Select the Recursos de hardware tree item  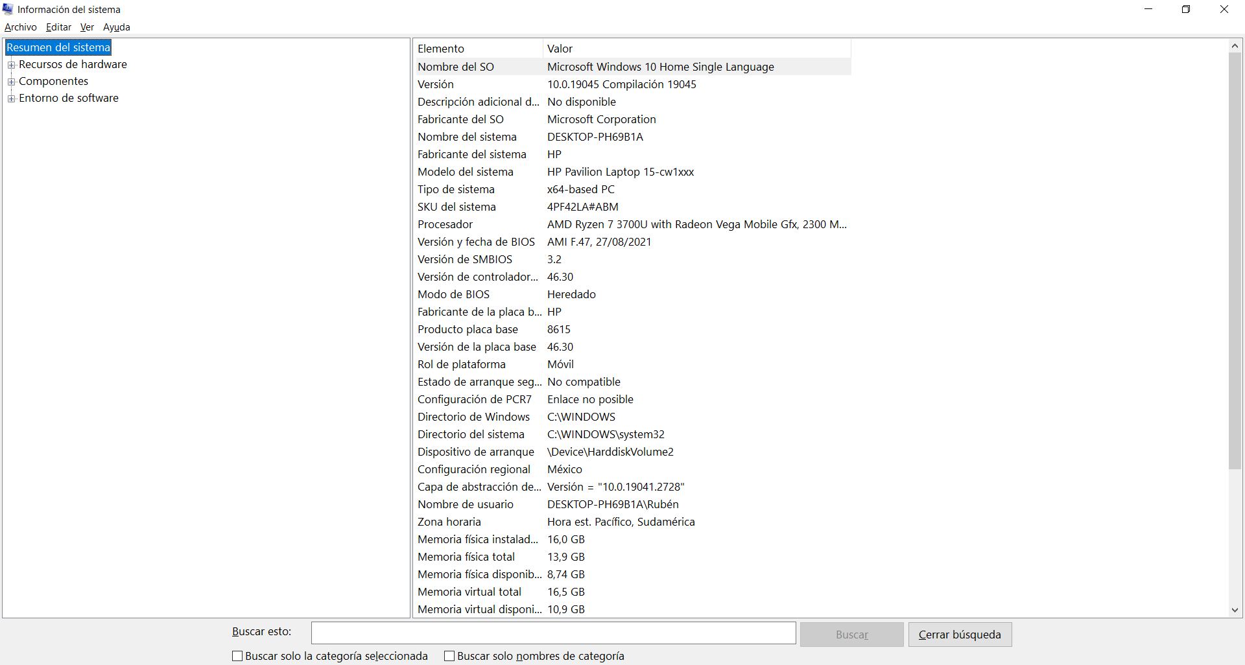pyautogui.click(x=73, y=64)
